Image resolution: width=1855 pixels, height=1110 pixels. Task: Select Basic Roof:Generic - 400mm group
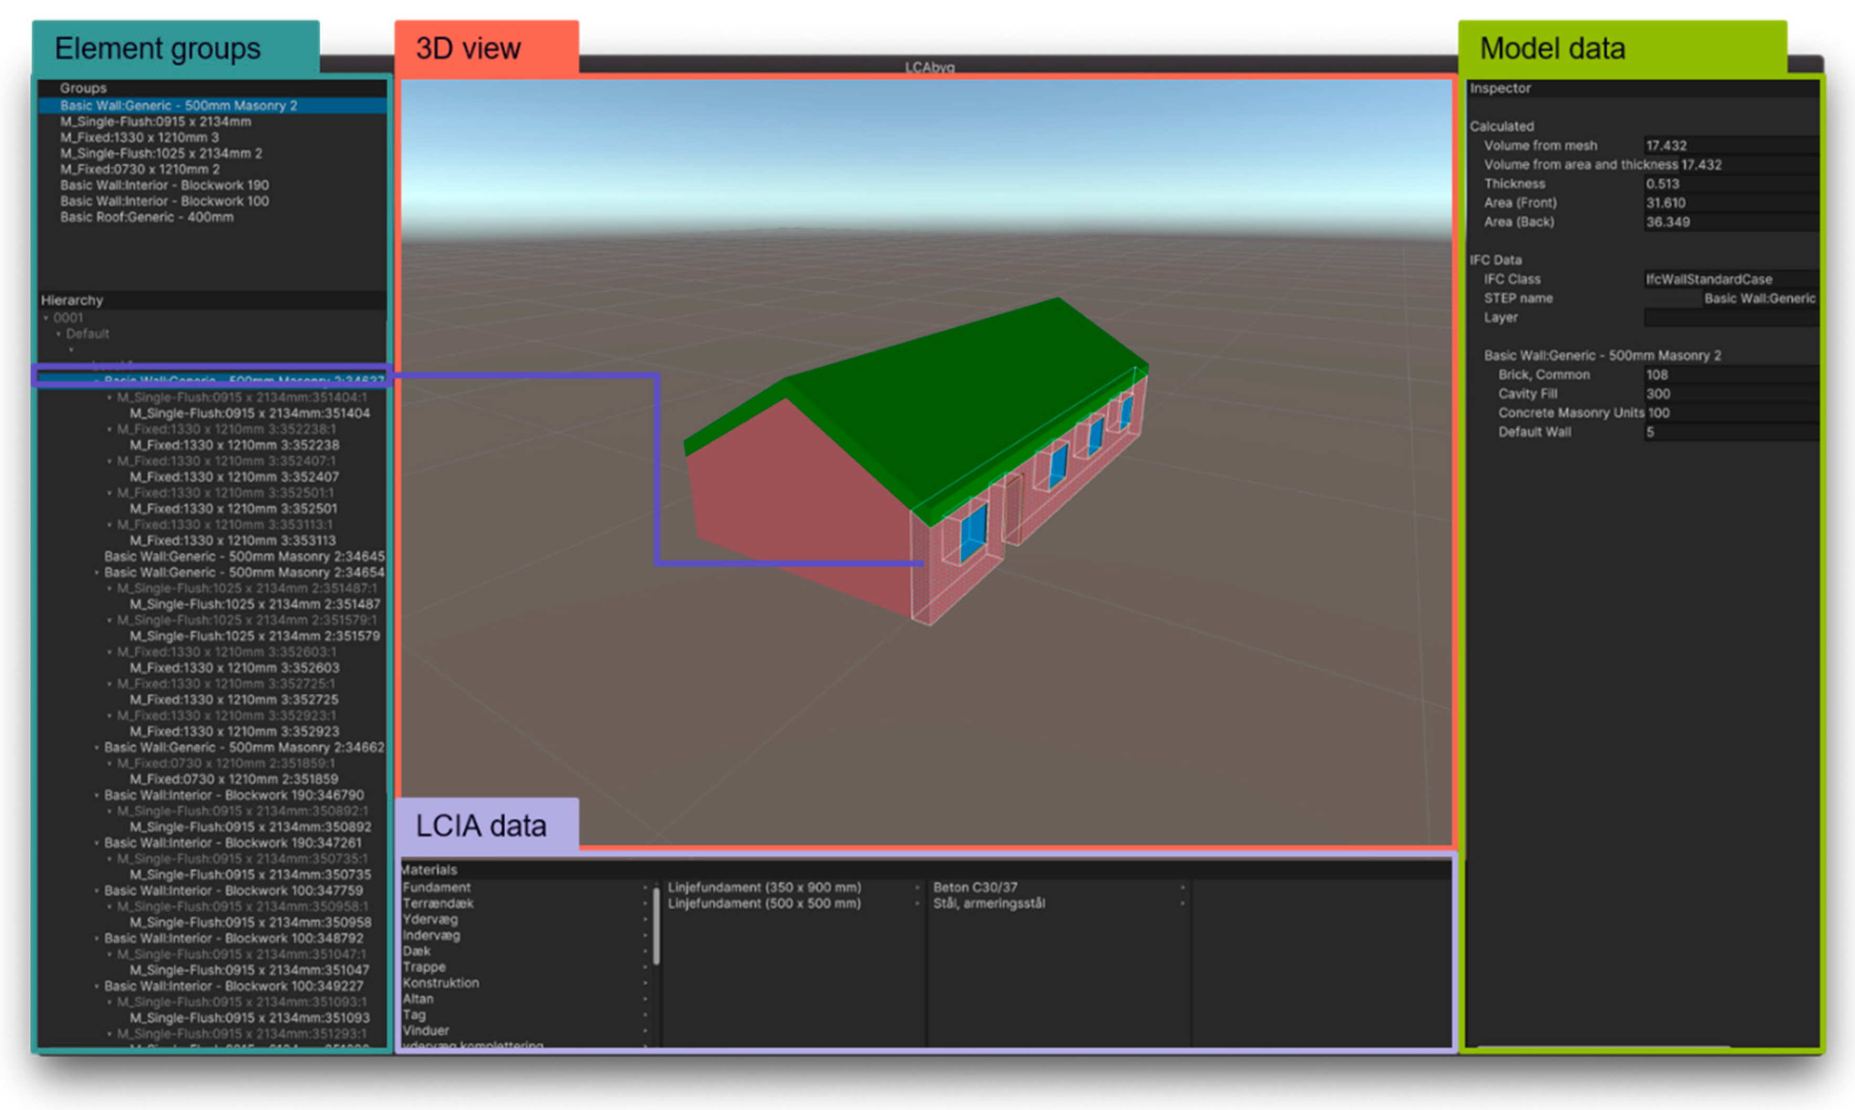click(147, 217)
